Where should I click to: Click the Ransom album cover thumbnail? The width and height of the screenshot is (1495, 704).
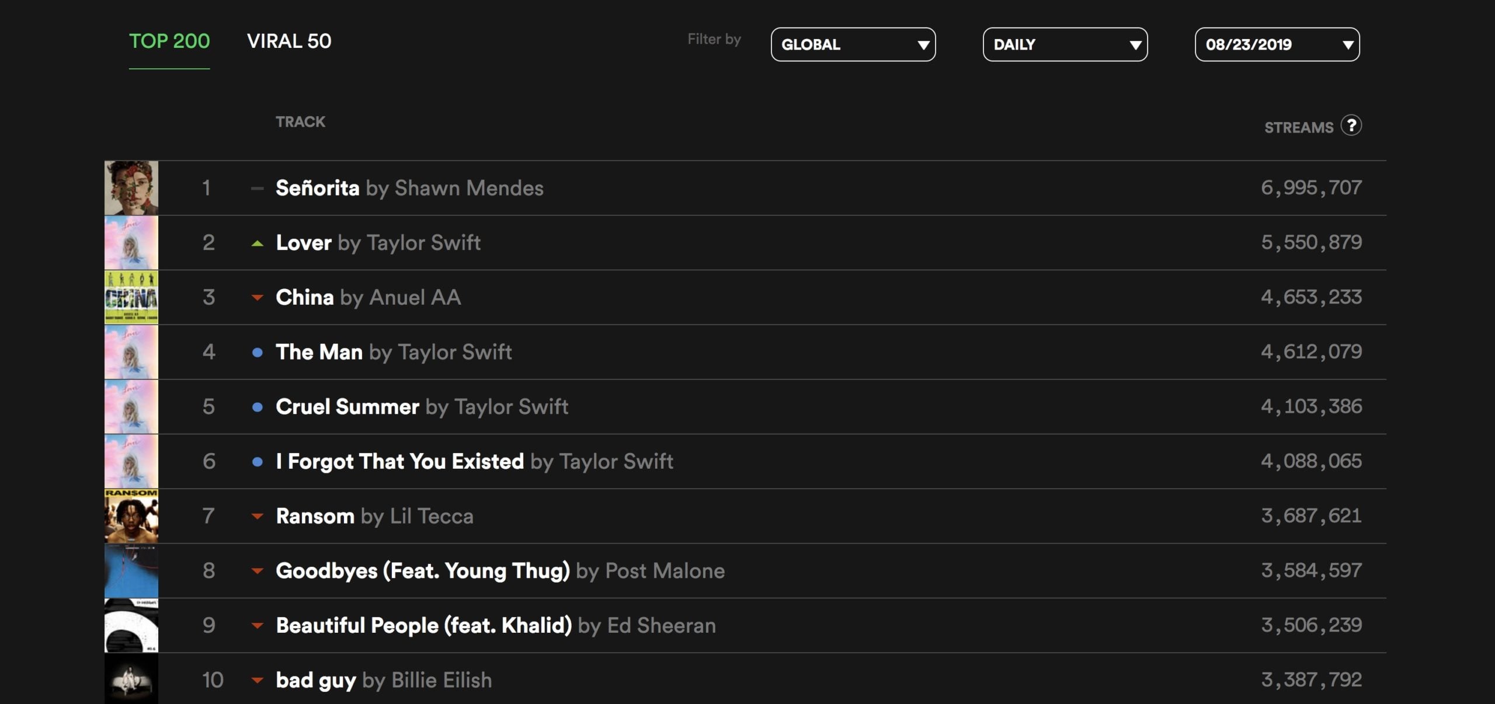(x=131, y=516)
